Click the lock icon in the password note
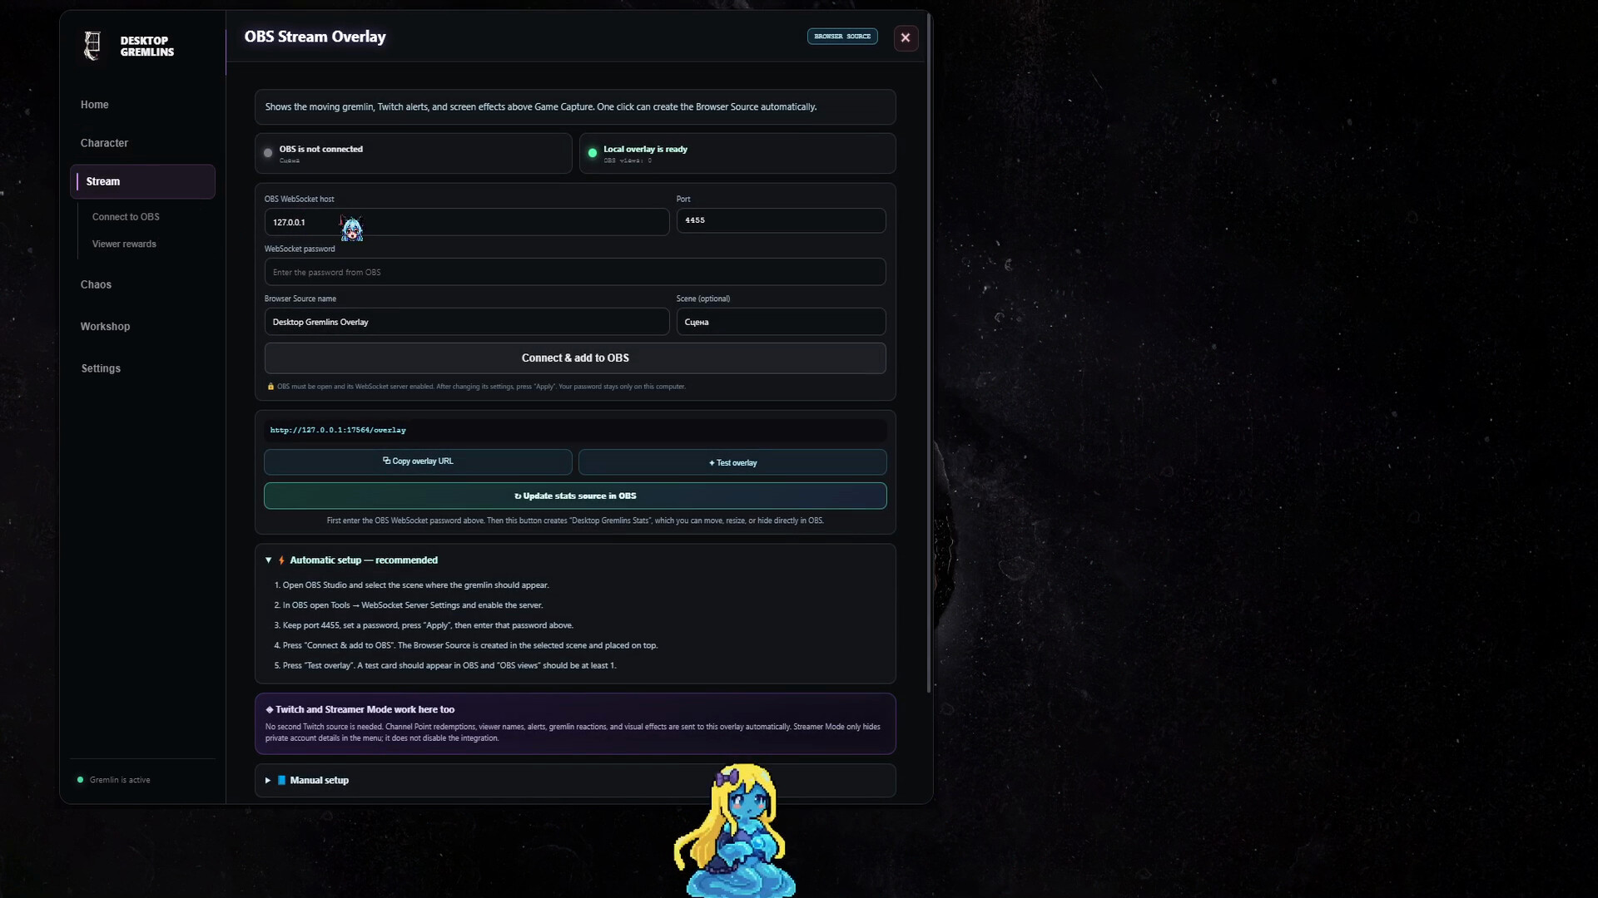Screen dimensions: 1598x898 tap(270, 387)
